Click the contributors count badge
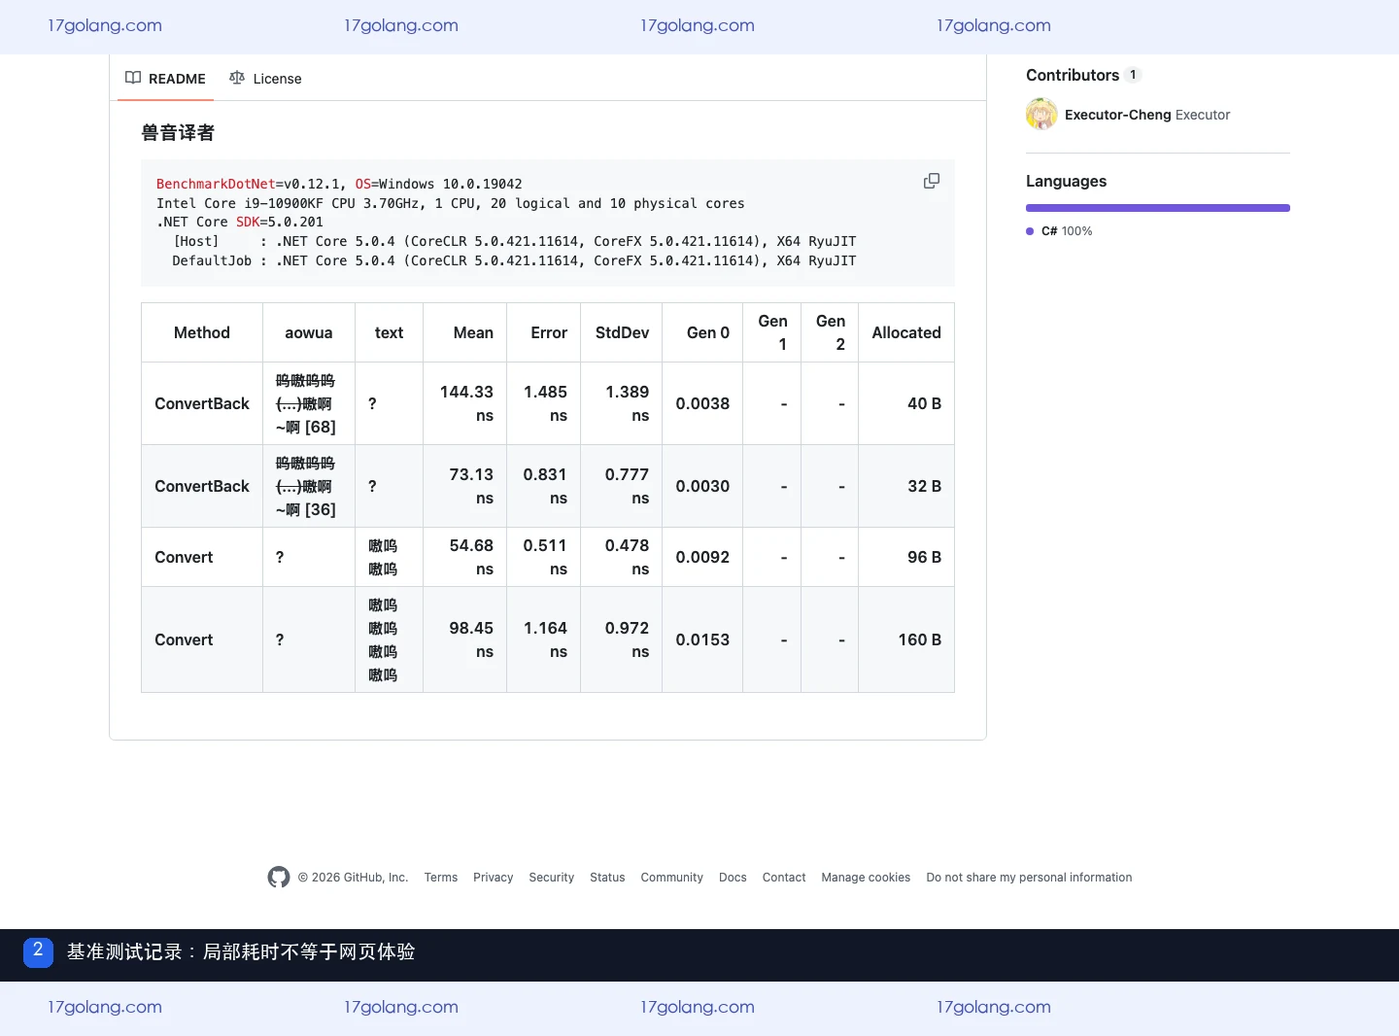 pyautogui.click(x=1133, y=75)
